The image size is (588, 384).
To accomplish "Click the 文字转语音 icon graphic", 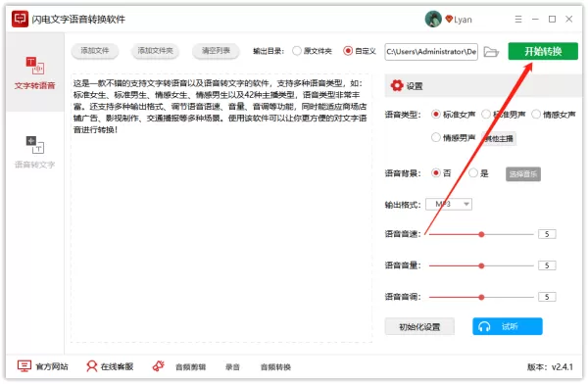I will tap(35, 66).
